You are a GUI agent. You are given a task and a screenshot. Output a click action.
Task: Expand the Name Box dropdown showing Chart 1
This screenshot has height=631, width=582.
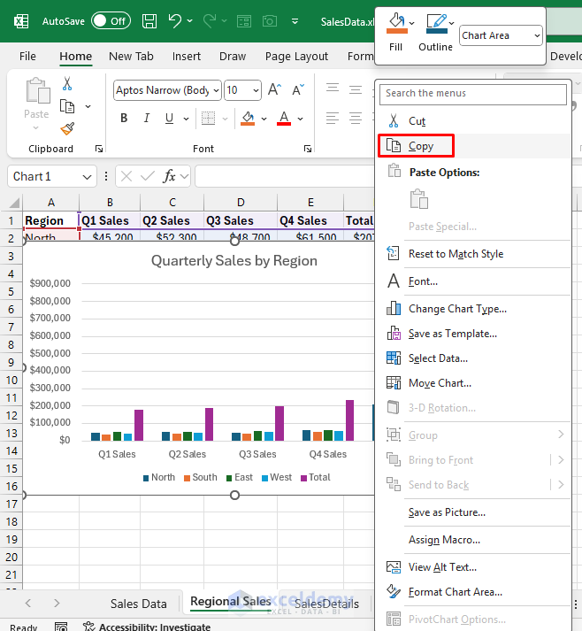pyautogui.click(x=87, y=176)
